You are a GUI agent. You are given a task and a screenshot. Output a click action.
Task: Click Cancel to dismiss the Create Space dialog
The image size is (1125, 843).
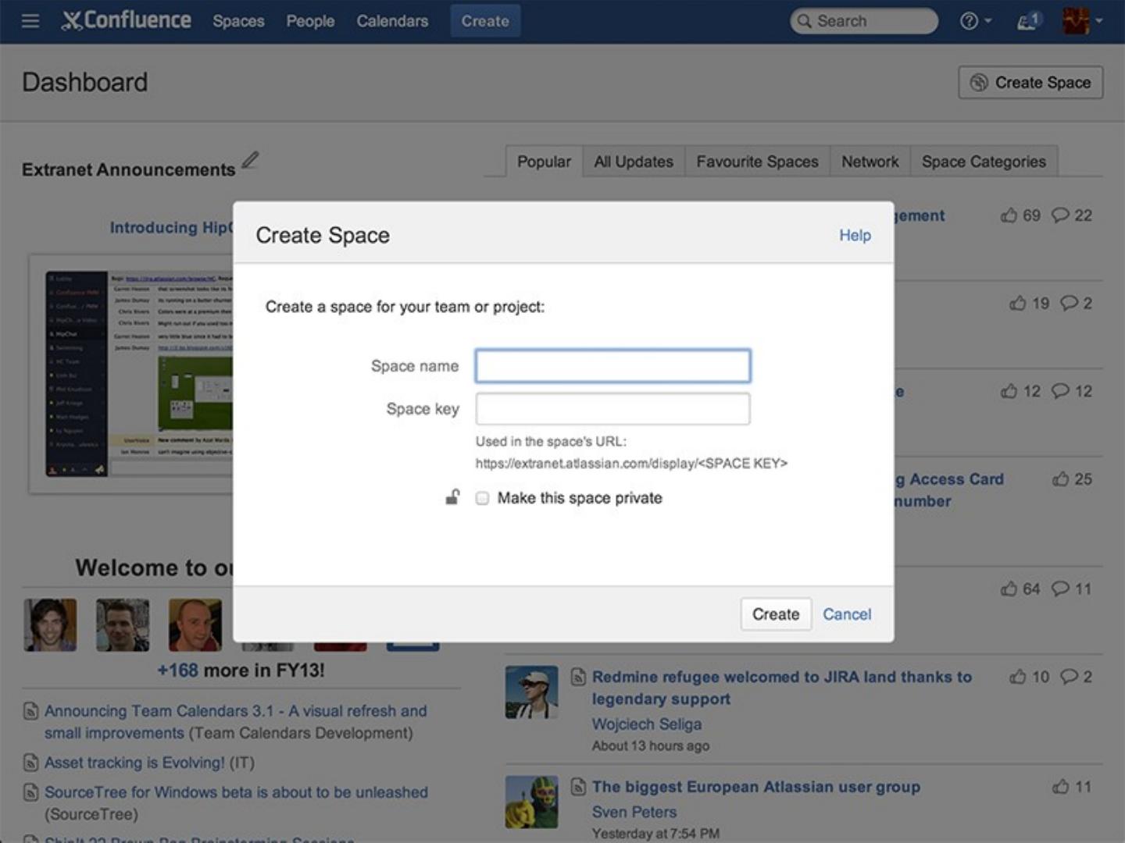pyautogui.click(x=847, y=614)
